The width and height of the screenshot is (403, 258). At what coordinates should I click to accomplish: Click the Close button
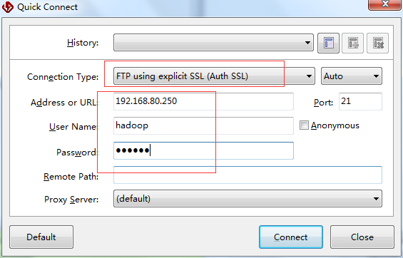coord(362,237)
